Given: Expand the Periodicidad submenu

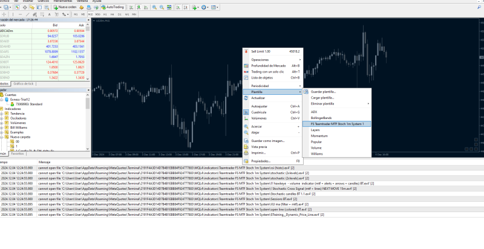Looking at the screenshot, I should (x=261, y=85).
